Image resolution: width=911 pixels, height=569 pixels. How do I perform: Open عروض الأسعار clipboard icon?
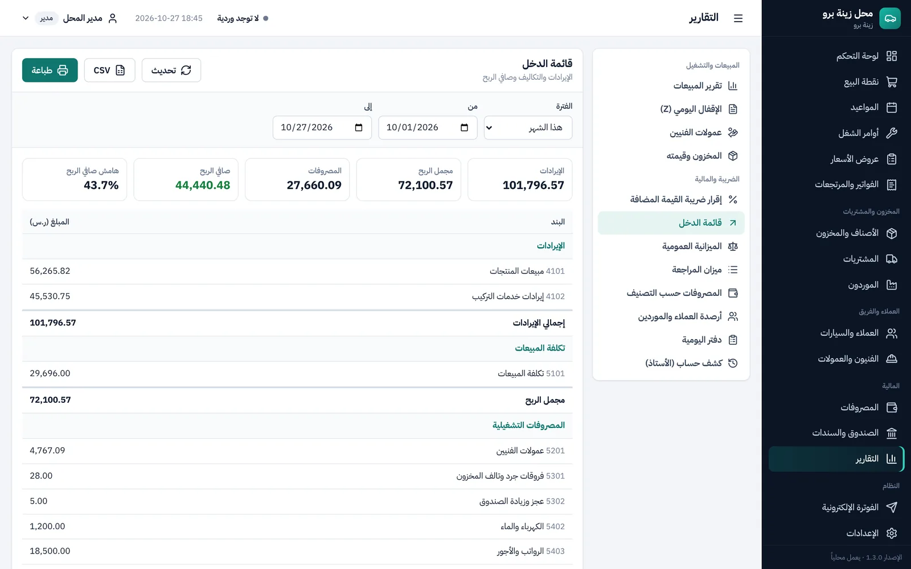pos(892,159)
